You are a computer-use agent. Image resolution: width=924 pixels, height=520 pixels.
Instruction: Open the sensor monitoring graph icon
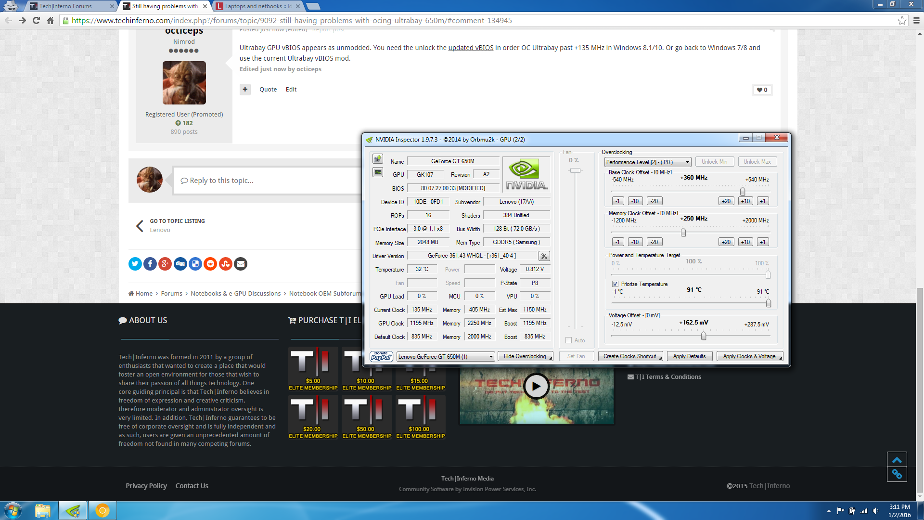pyautogui.click(x=378, y=172)
